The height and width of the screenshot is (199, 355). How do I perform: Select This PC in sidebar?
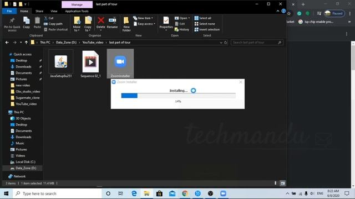tap(18, 112)
